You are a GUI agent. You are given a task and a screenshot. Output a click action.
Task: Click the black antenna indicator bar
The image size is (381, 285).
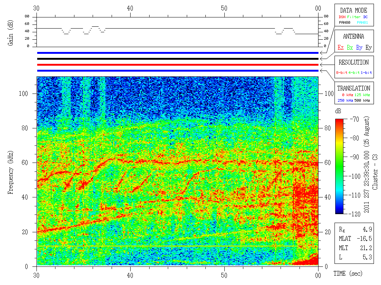pos(177,59)
